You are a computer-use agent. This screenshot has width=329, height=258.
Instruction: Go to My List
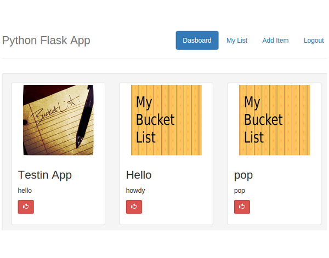tap(237, 40)
